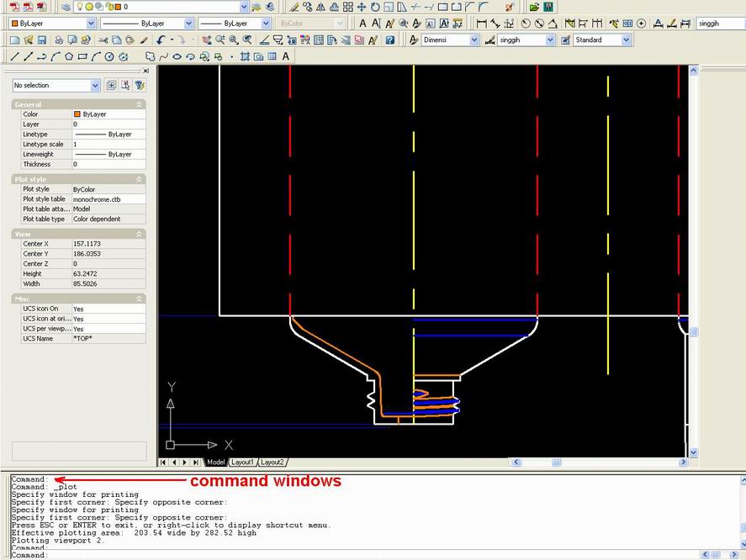Open the Layer control dropdown
Viewport: 746px width, 560px height.
coord(243,7)
